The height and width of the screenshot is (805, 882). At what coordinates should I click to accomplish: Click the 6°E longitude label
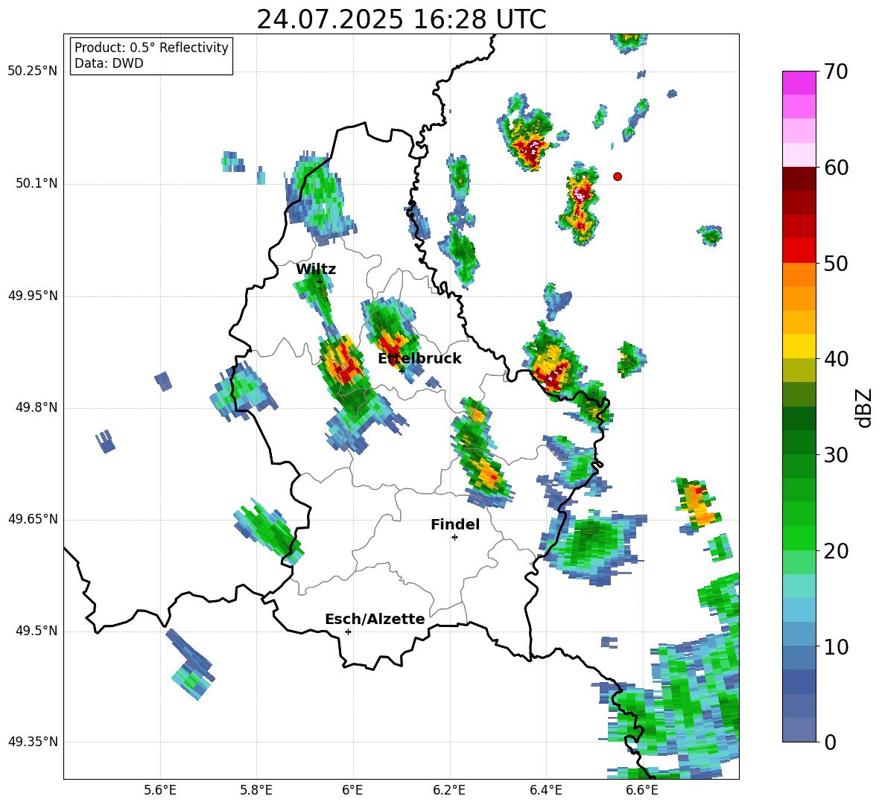pos(352,790)
